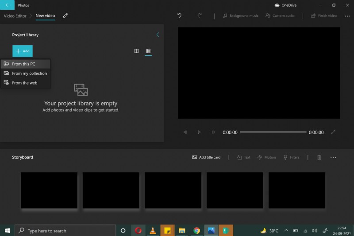Select the first storyboard placeholder
The image size is (354, 236).
[x=49, y=190]
